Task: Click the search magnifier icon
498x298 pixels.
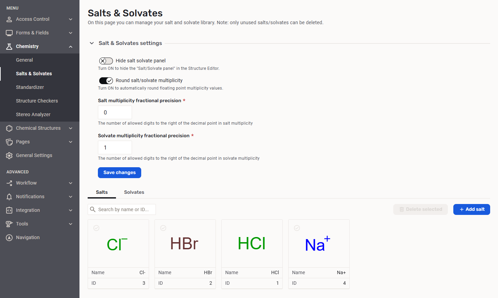Action: pyautogui.click(x=93, y=209)
